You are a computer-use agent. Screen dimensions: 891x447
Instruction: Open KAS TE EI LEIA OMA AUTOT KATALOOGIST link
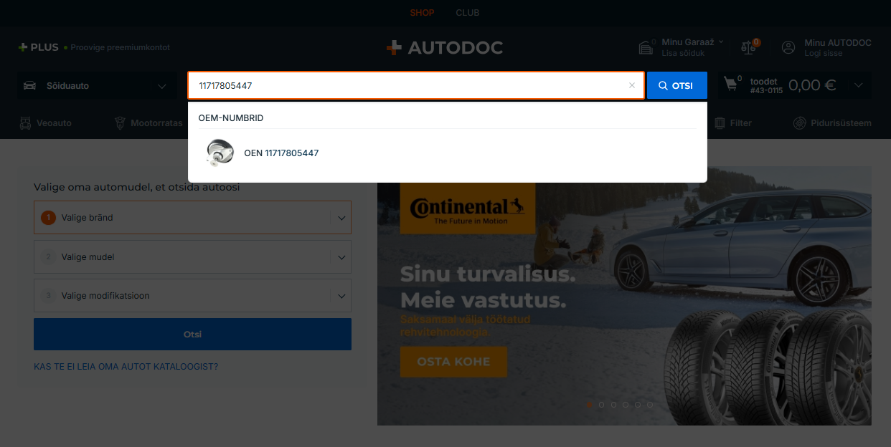click(x=126, y=367)
